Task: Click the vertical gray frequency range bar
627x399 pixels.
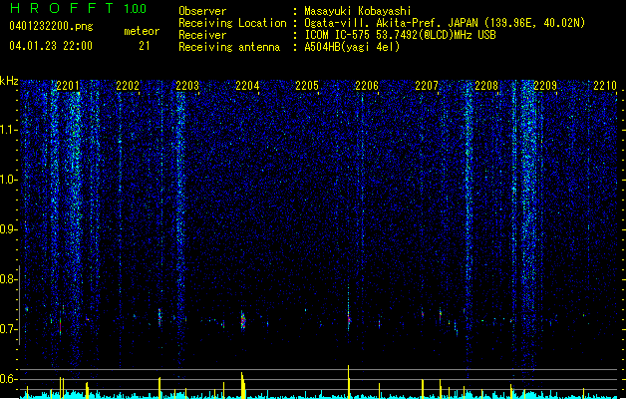Action: coord(19,305)
